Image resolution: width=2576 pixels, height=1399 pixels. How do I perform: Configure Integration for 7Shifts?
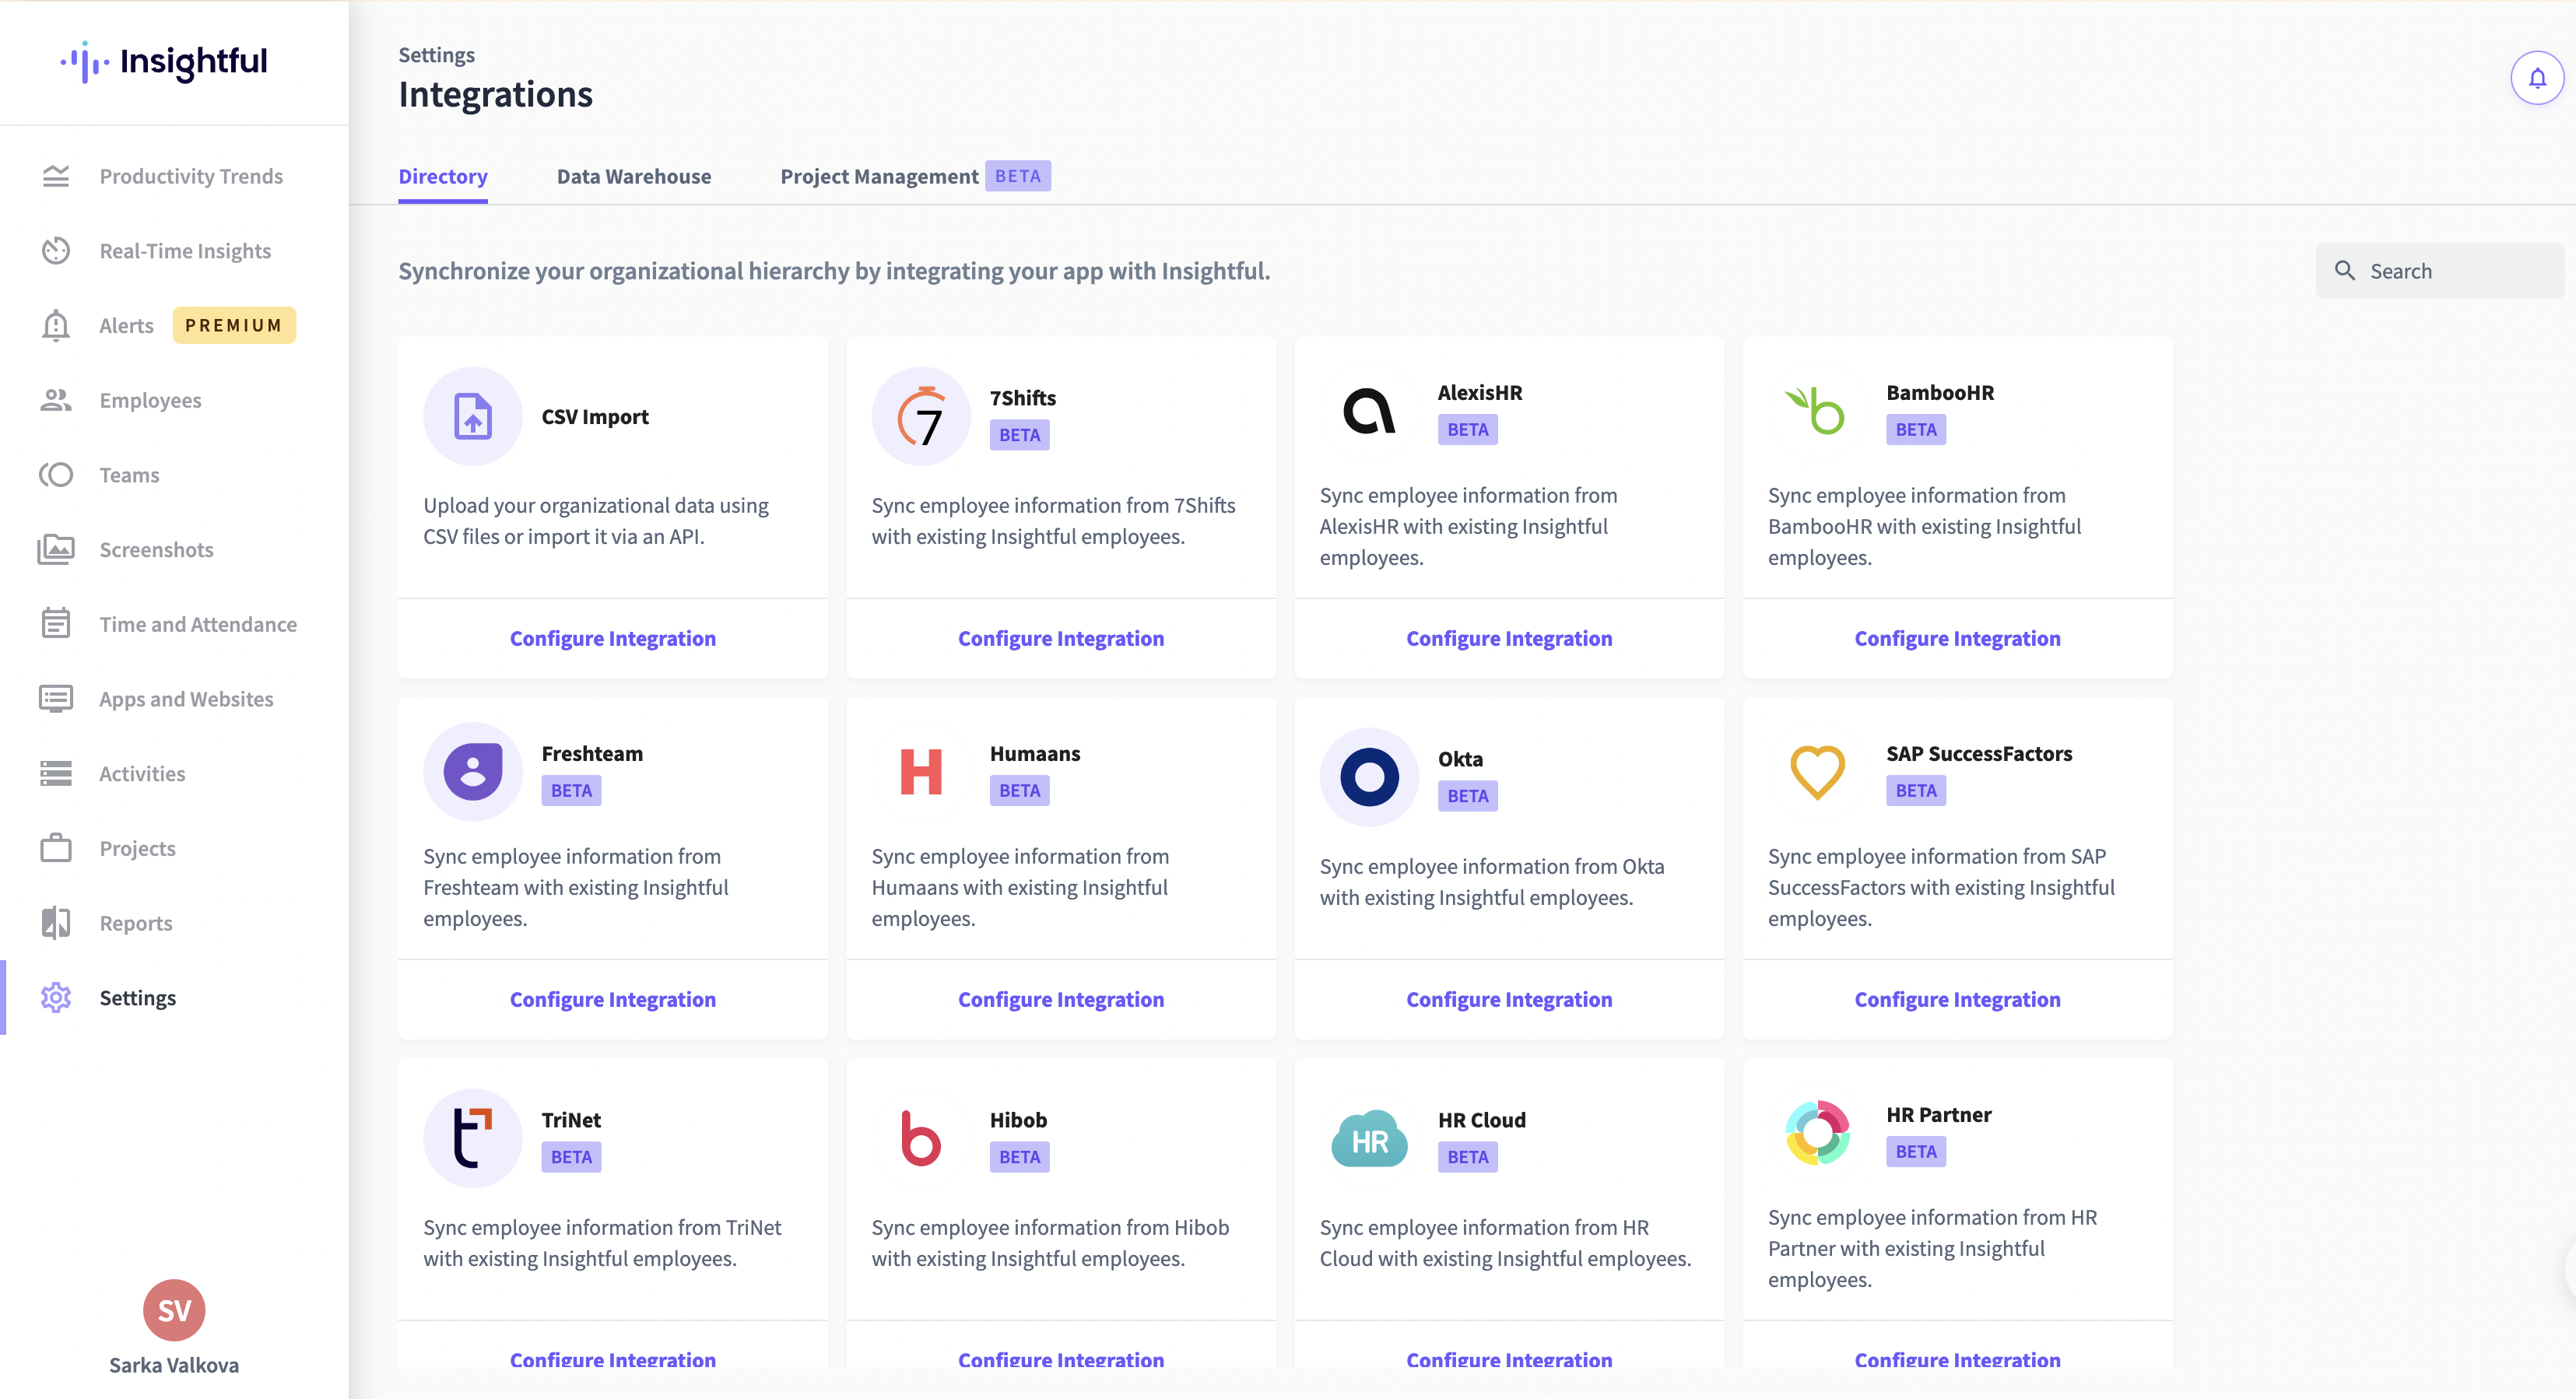click(x=1061, y=638)
